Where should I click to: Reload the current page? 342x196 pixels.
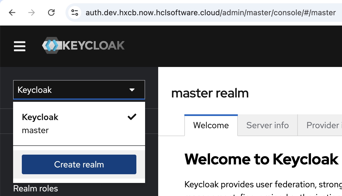51,13
